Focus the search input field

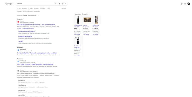click(35, 4)
